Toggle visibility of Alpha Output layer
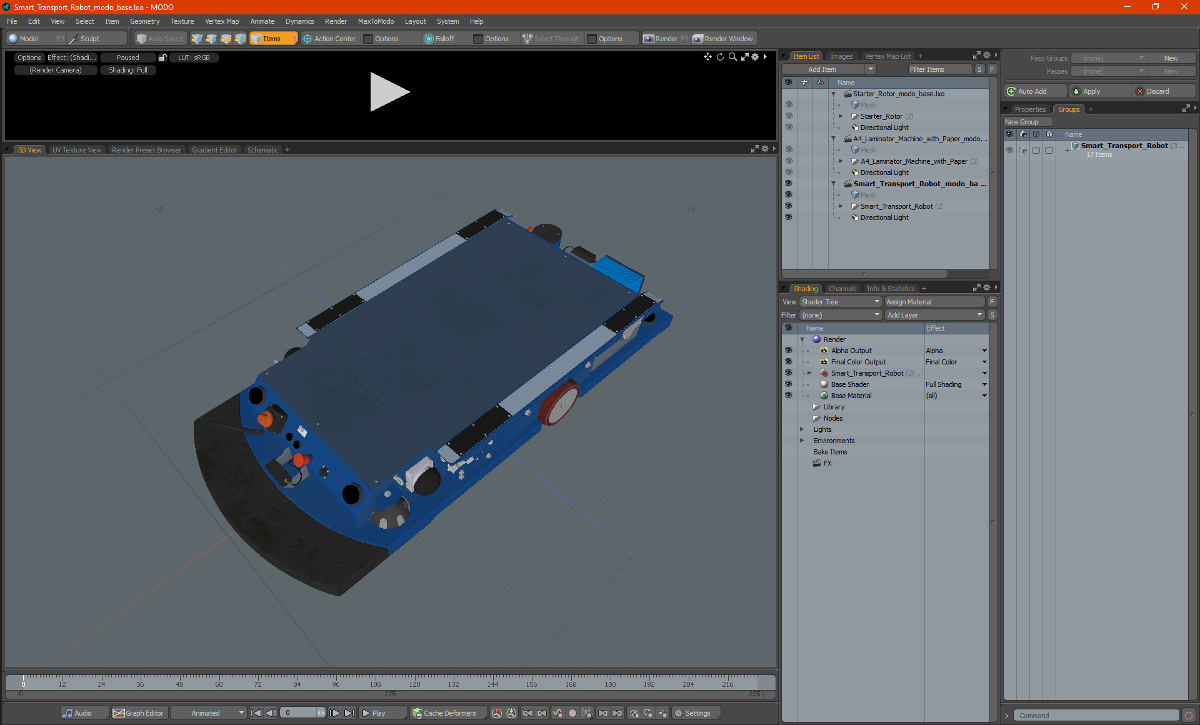This screenshot has width=1200, height=725. 789,351
